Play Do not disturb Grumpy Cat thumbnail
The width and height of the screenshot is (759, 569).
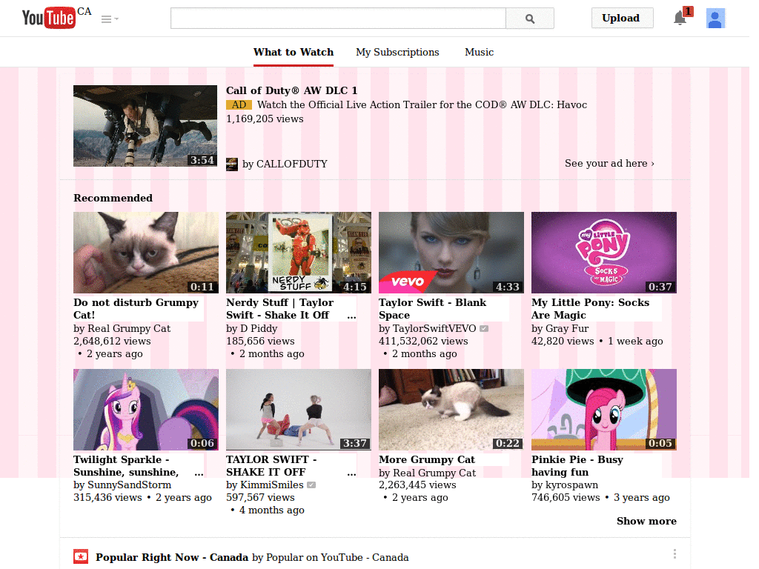point(146,253)
